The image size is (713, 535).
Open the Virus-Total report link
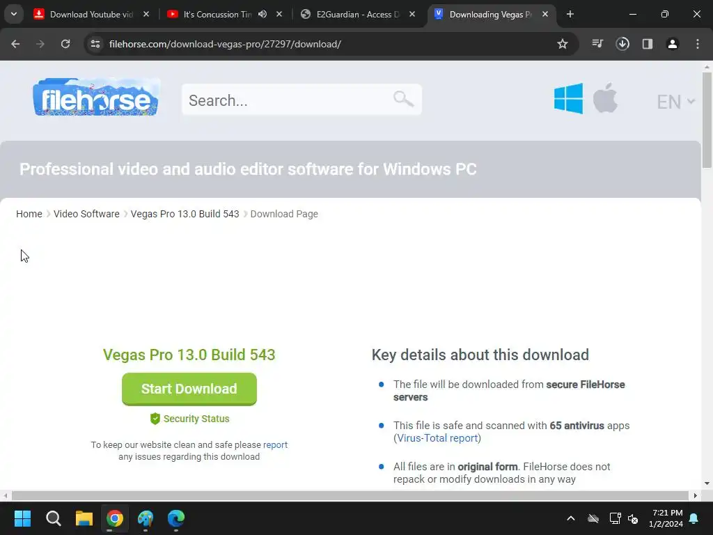coord(437,438)
